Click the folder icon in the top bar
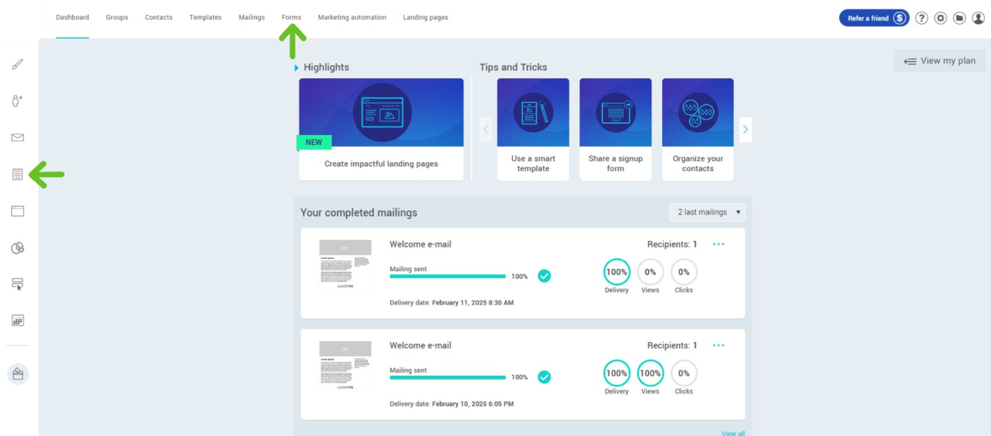This screenshot has height=436, width=991. [959, 18]
